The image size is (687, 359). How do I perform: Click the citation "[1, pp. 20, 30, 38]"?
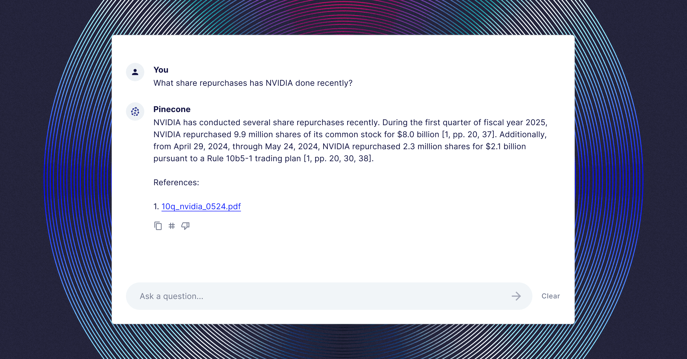[338, 159]
